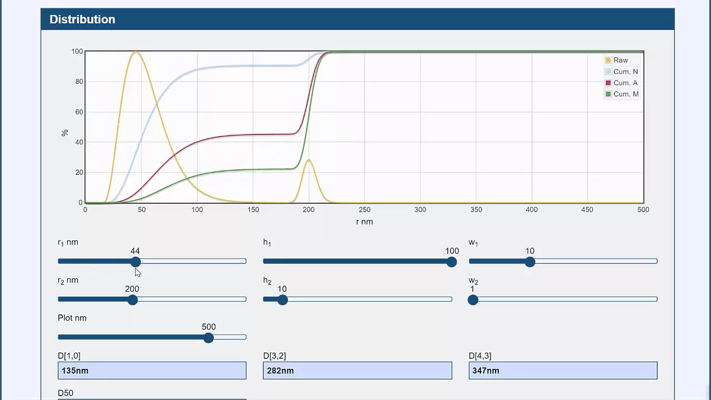Click the r2 nm slider handle at 200
Viewport: 711px width, 400px height.
(x=132, y=299)
